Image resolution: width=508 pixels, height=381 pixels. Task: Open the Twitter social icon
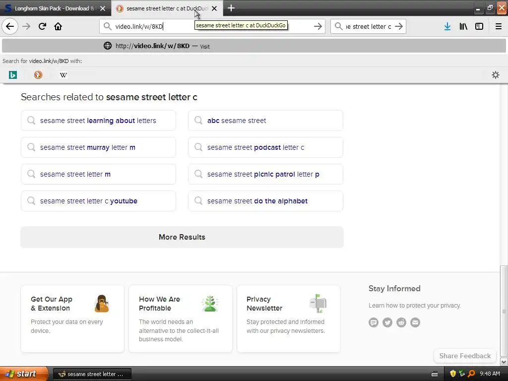point(387,322)
